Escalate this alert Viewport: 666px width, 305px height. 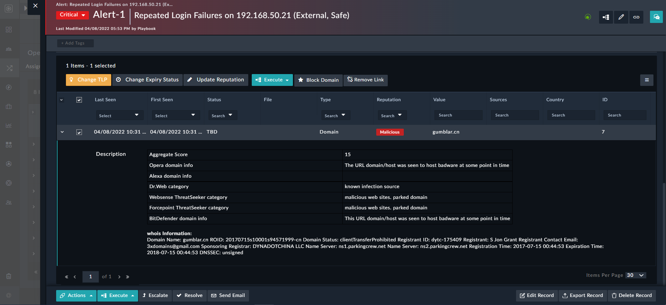[155, 296]
